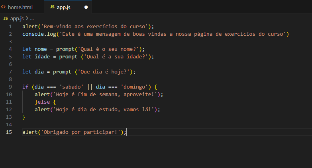Click line number 7 in the gutter
Viewport: 312px width, 168px height.
click(10, 72)
